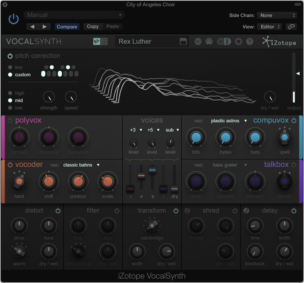304x283 pixels.
Task: Click the MIDI connector icon
Action: coord(209,42)
